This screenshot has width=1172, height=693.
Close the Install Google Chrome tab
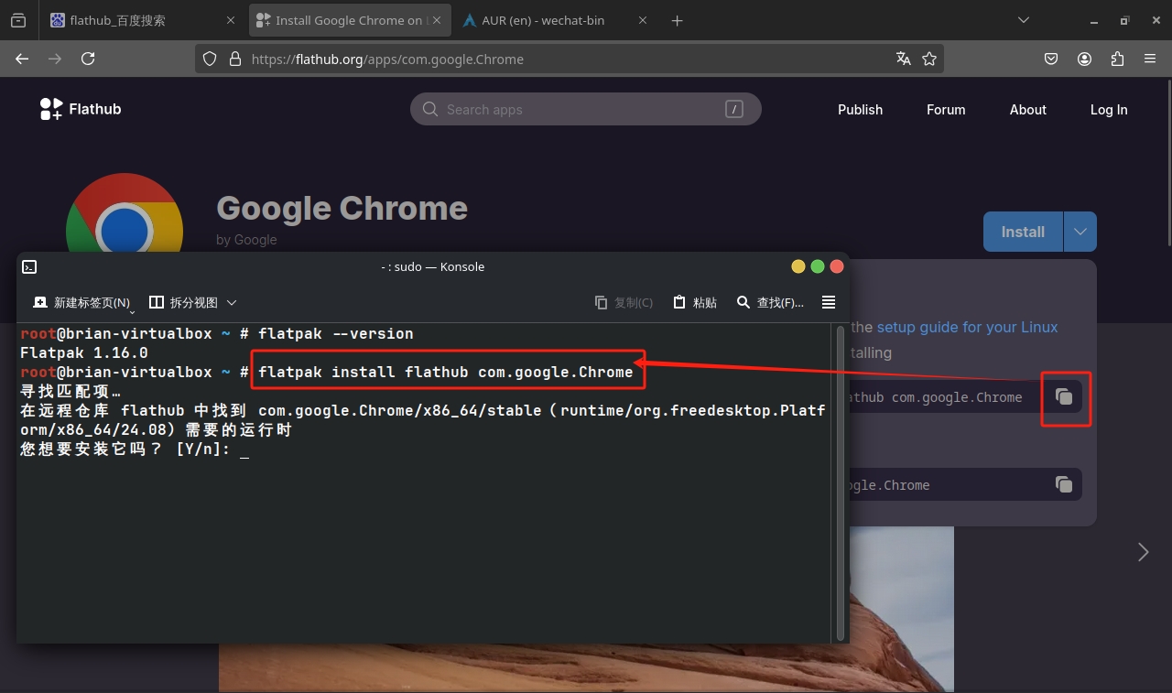pos(439,20)
